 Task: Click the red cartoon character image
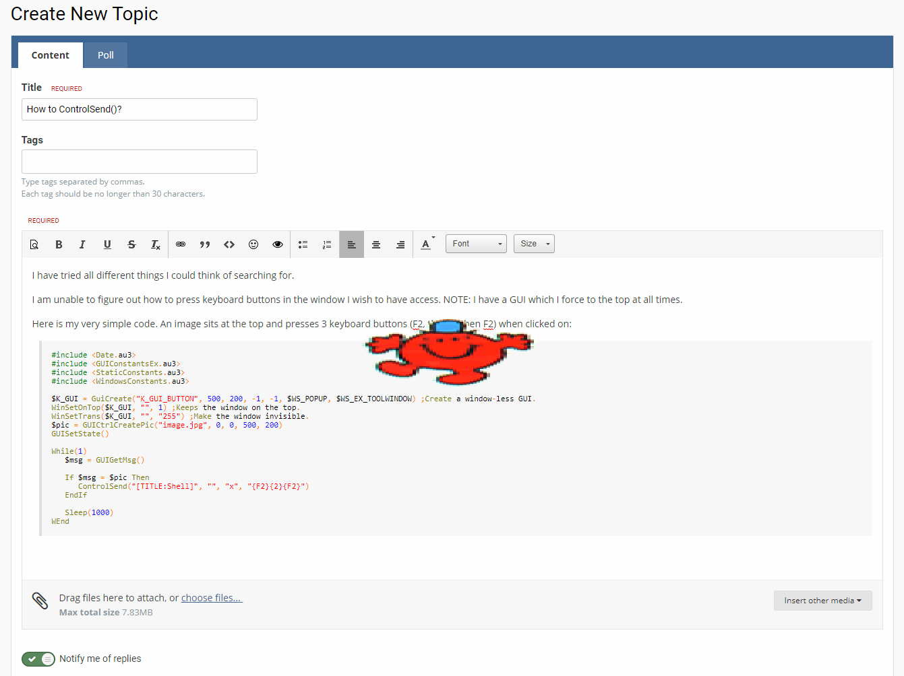point(449,352)
